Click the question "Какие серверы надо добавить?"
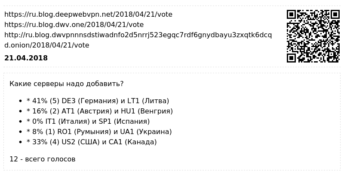 [x=67, y=84]
